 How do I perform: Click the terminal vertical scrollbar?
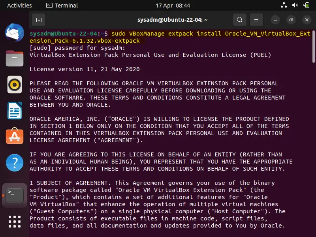pyautogui.click(x=313, y=47)
